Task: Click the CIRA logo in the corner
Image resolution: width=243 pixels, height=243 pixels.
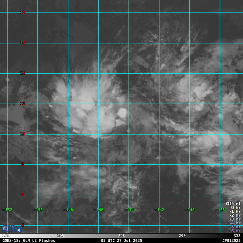Action: tap(12, 228)
